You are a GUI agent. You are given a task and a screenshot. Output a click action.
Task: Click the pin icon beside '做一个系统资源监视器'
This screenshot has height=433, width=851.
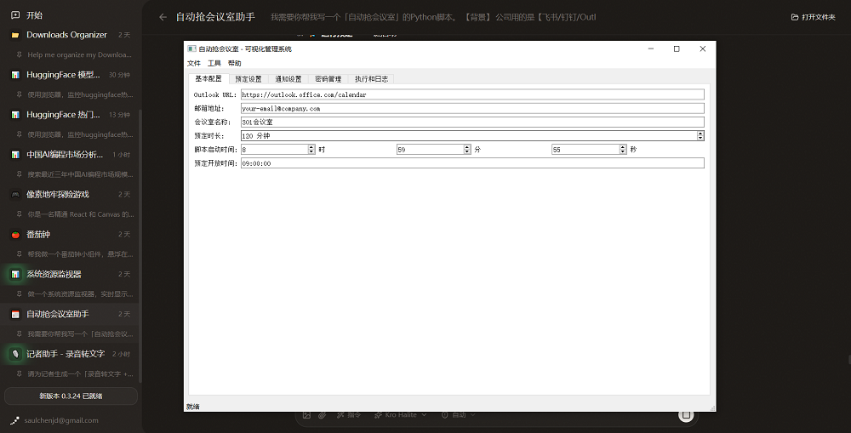tap(20, 293)
